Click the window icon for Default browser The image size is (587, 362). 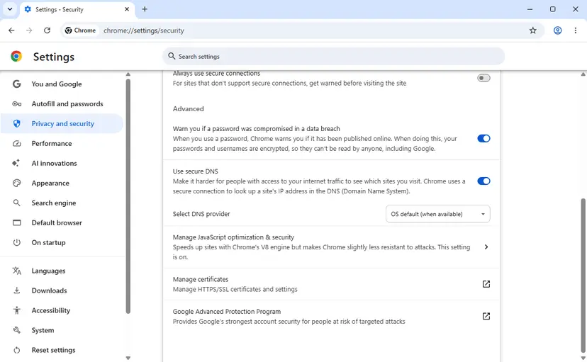click(16, 222)
